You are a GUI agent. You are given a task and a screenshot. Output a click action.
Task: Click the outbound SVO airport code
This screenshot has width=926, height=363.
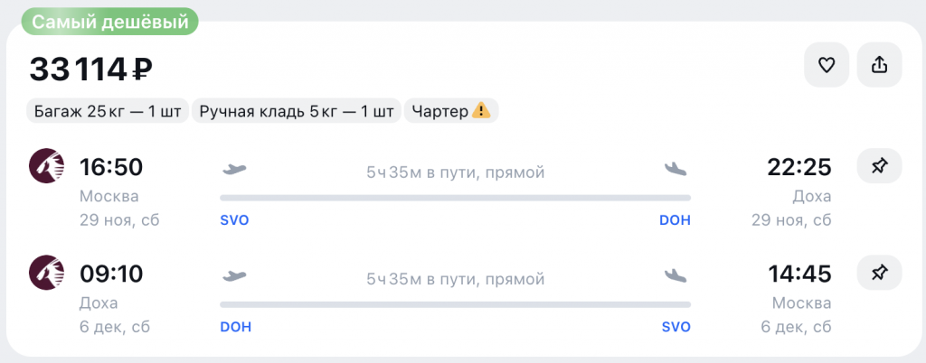click(x=234, y=220)
